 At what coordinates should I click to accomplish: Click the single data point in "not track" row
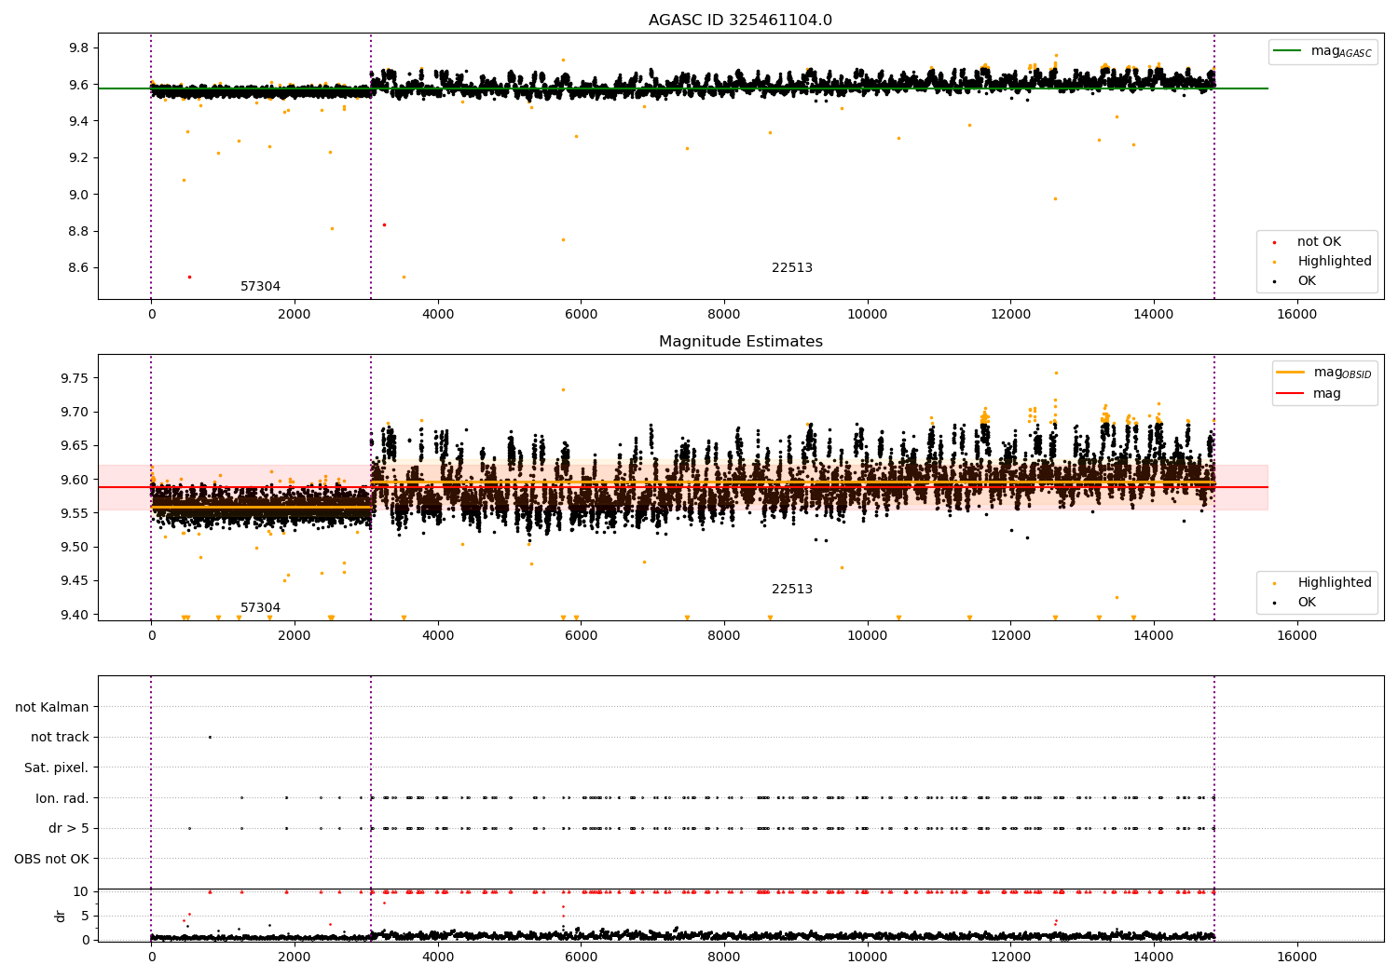tap(210, 737)
